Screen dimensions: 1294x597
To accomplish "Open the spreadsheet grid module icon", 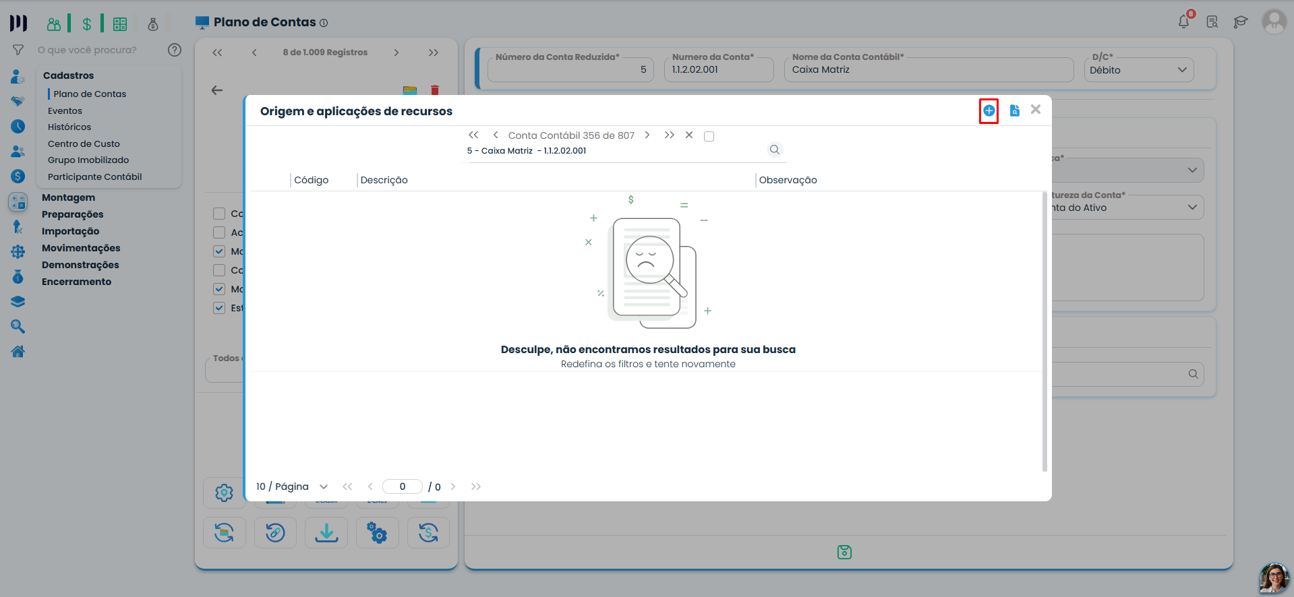I will coord(120,24).
